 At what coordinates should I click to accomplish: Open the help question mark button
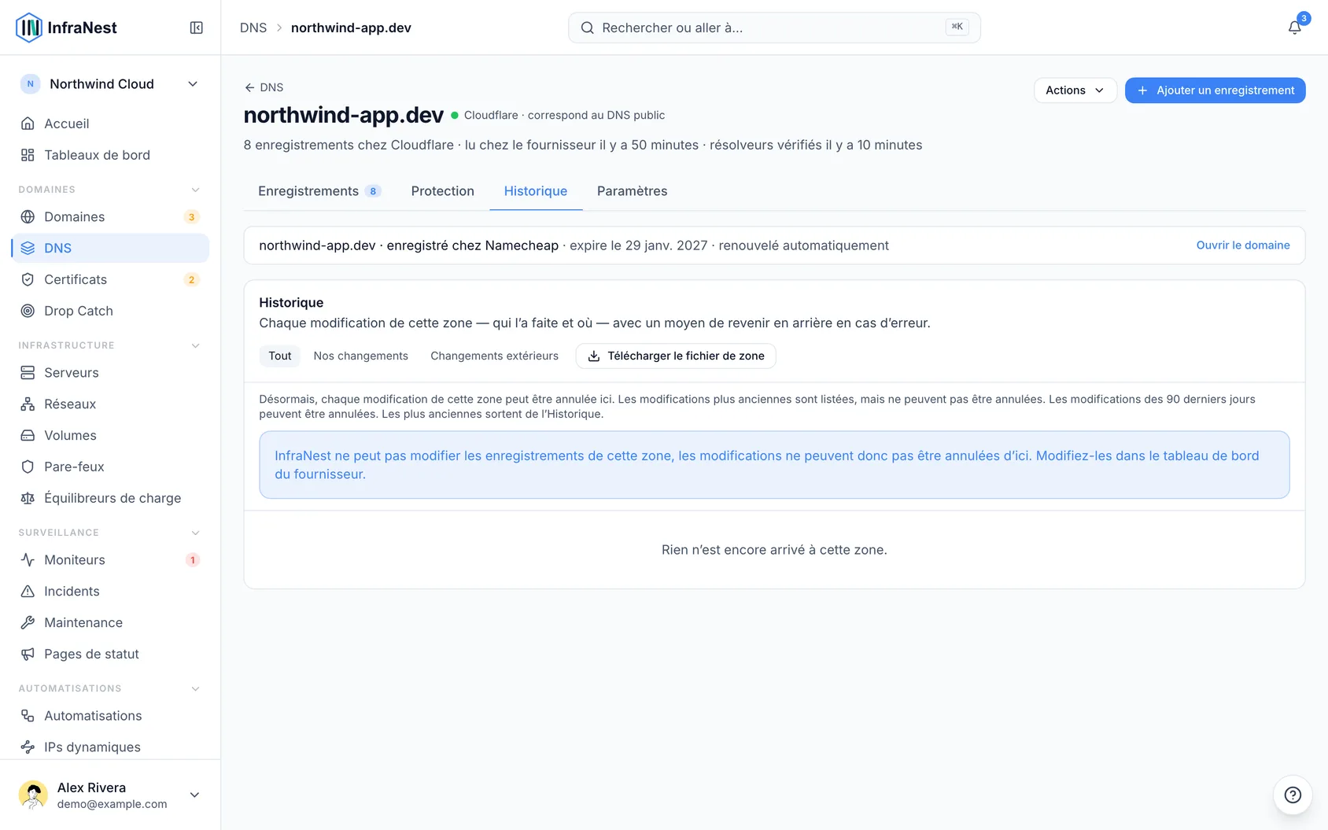(x=1293, y=795)
